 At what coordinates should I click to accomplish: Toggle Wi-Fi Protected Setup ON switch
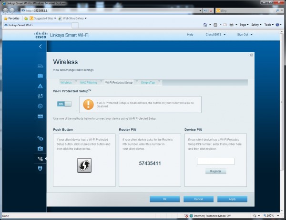[x=64, y=104]
